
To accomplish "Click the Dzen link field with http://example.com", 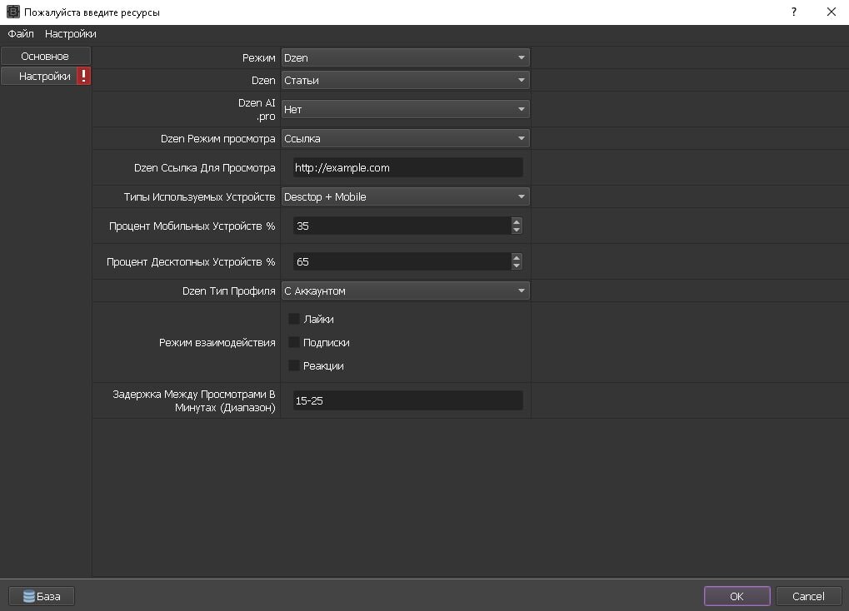I will (x=407, y=168).
